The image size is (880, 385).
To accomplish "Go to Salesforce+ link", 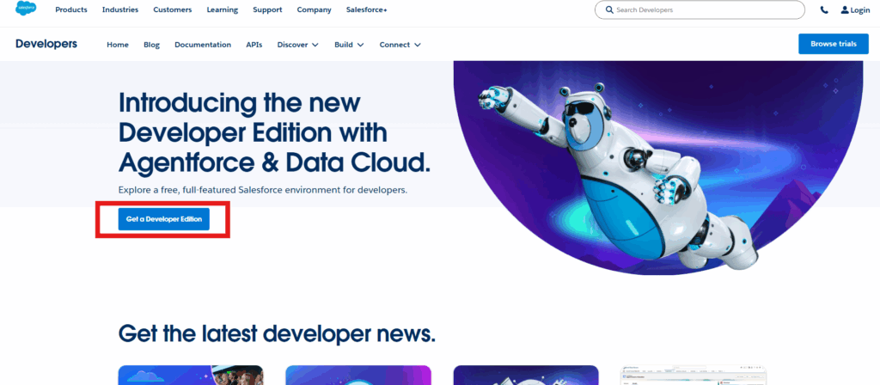I will [x=366, y=10].
